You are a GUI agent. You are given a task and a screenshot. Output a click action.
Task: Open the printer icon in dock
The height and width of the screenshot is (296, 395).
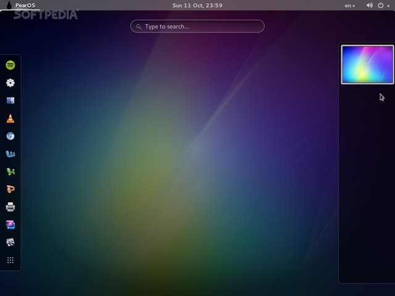10,207
